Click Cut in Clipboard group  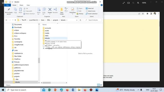click(x=26, y=8)
